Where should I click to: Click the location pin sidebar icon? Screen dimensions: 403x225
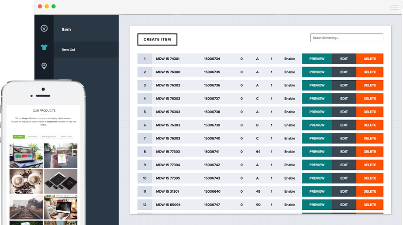[x=44, y=66]
